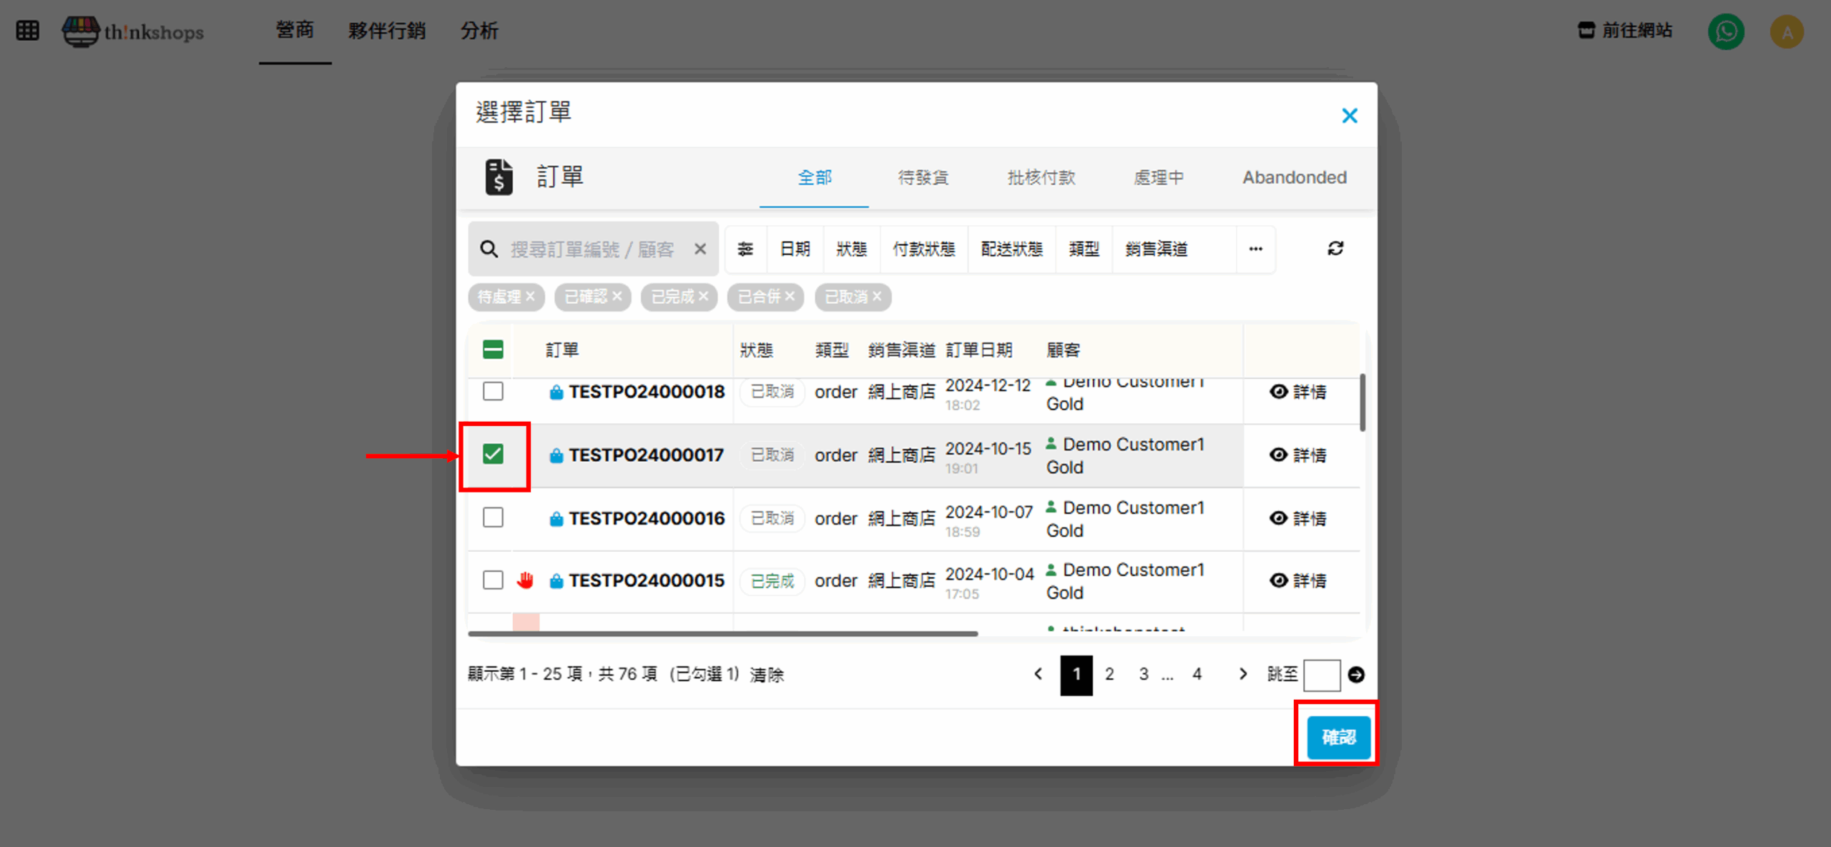Switch to the Abandonded tab

click(1294, 177)
